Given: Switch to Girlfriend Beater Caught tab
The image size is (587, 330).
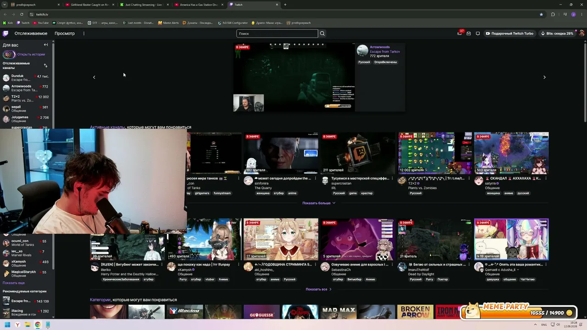Looking at the screenshot, I should pos(90,5).
